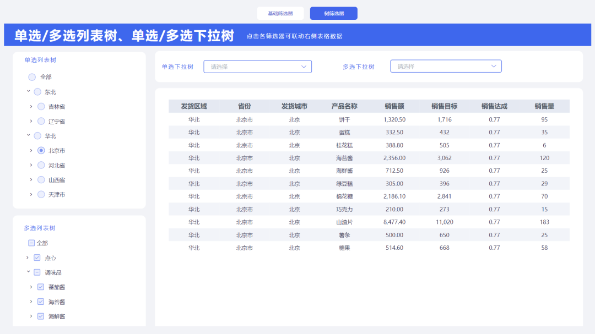The image size is (595, 334).
Task: Collapse the 华北 tree node
Action: (x=29, y=135)
